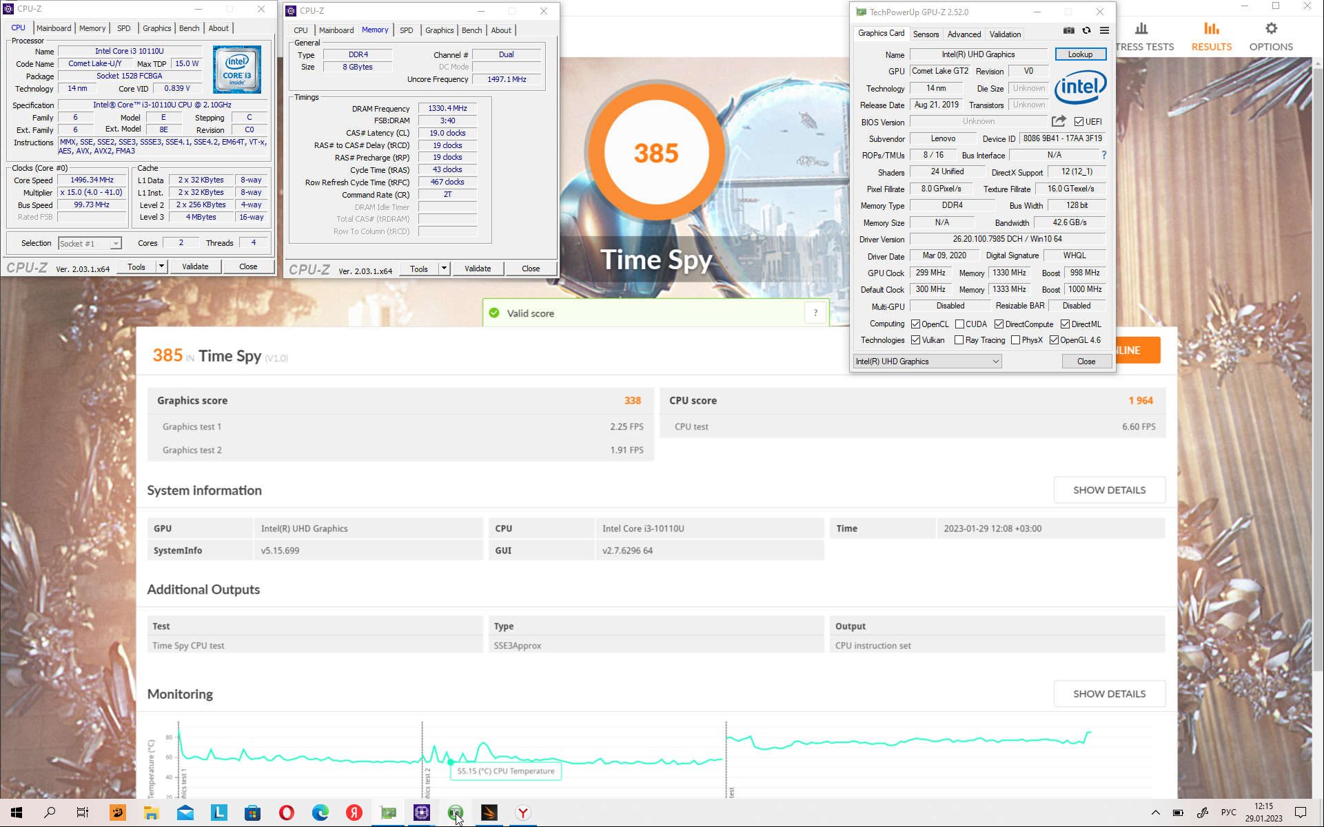Expand Tools arrow in the CPU-Z CPU window
This screenshot has height=827, width=1324.
[x=161, y=266]
